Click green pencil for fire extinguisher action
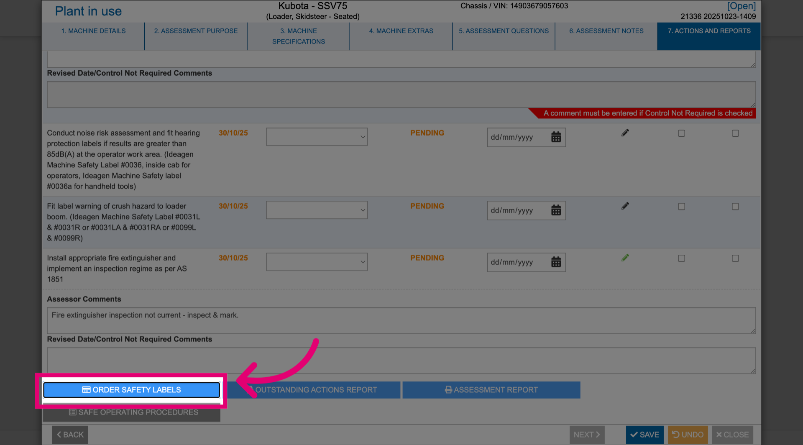The width and height of the screenshot is (803, 445). (x=625, y=258)
